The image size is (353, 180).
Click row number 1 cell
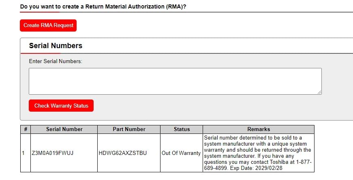click(24, 153)
